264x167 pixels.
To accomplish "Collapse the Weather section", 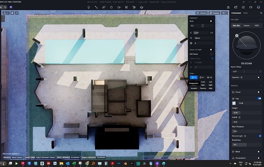I will coord(260,86).
